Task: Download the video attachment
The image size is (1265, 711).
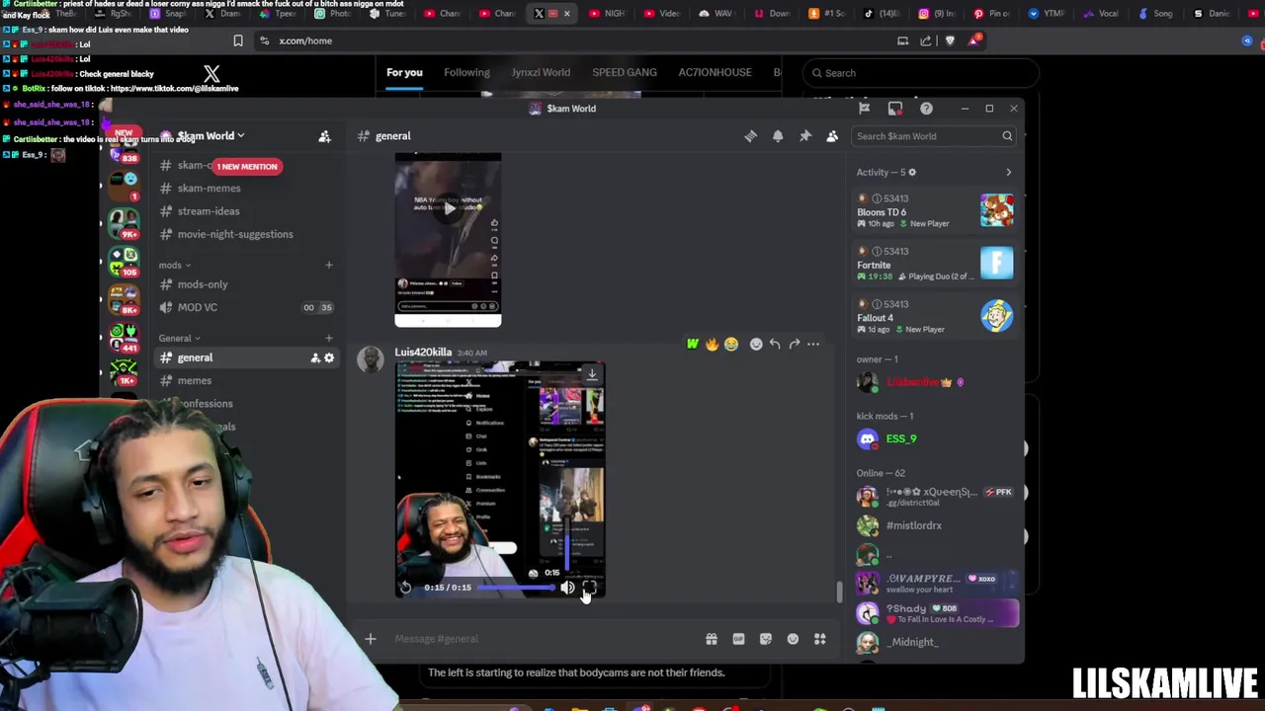Action: click(591, 373)
